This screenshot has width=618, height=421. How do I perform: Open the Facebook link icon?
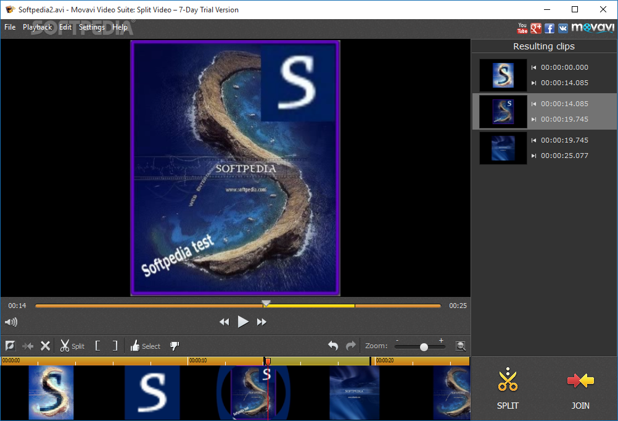point(549,28)
